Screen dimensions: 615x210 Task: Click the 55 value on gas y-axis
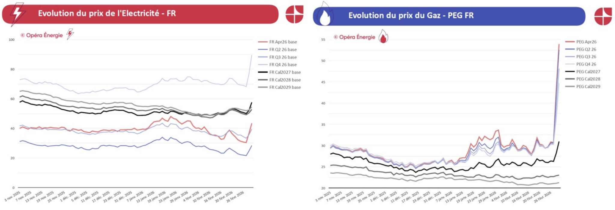323,40
